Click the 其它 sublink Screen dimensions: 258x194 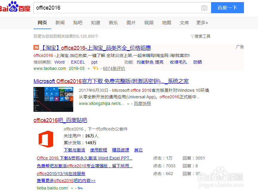coord(138,150)
